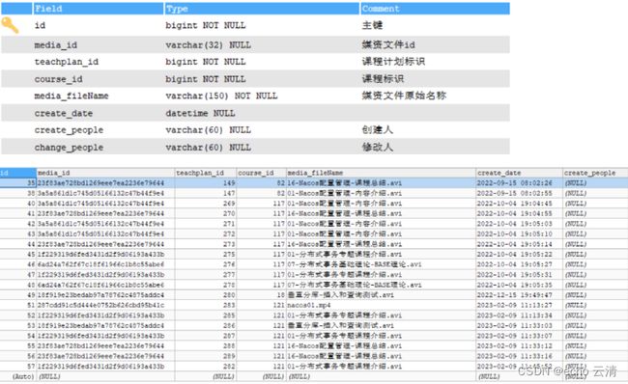Click teachplan_id cell with value 269
The height and width of the screenshot is (384, 628).
pyautogui.click(x=206, y=204)
